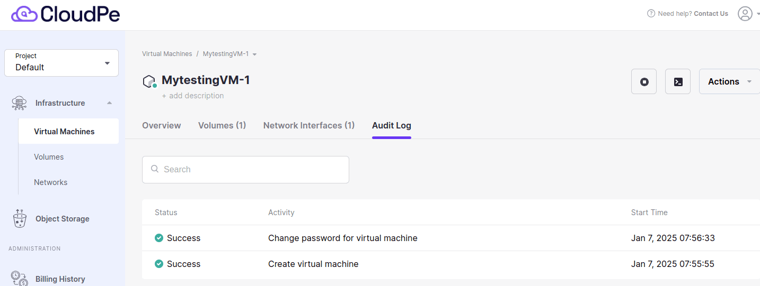Expand the MytestingVM-1 breadcrumb dropdown arrow

(254, 54)
